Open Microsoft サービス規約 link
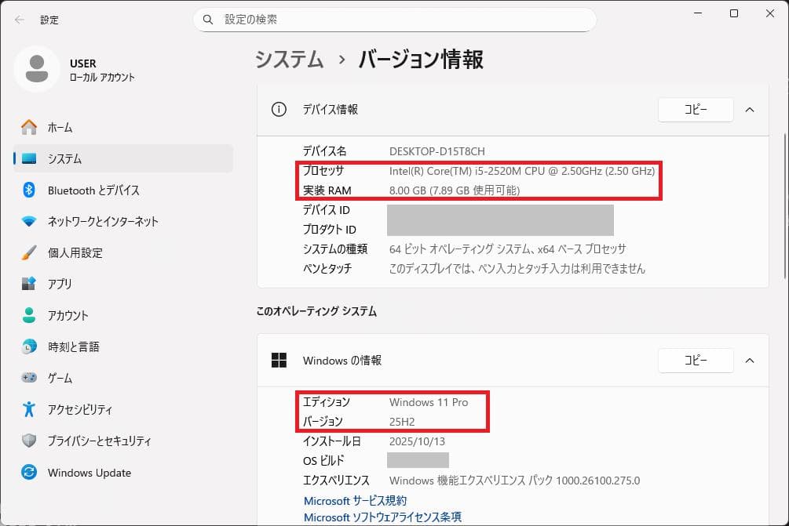The height and width of the screenshot is (526, 789). (355, 500)
